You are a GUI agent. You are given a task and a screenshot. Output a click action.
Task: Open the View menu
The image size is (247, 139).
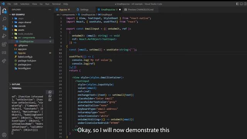coord(34,4)
